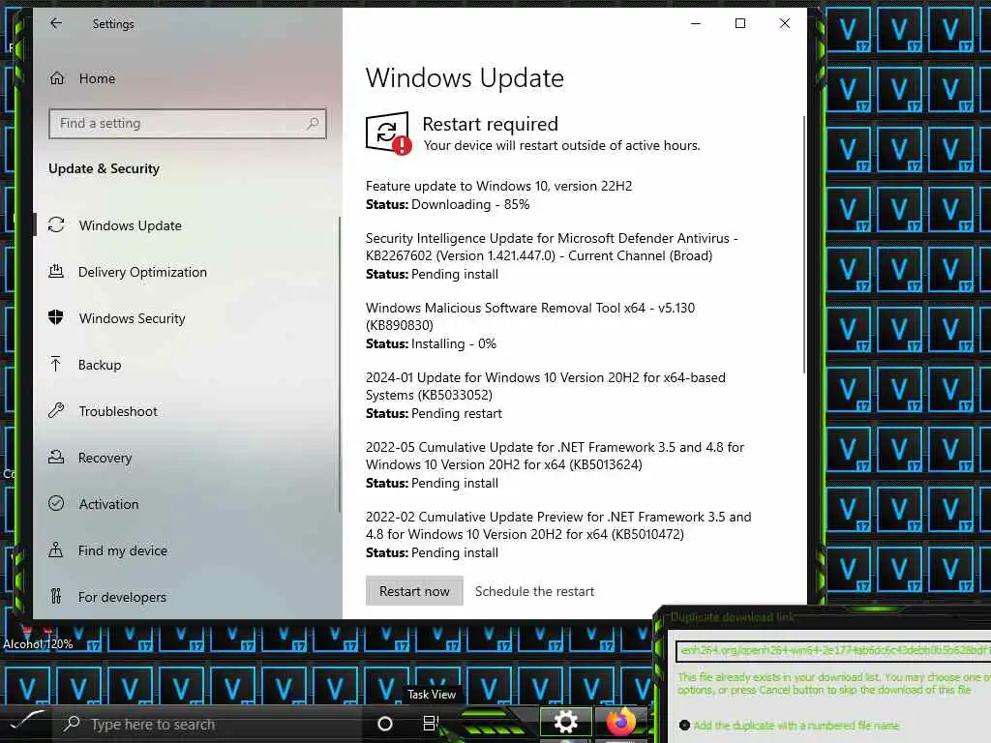Click 'Status: Installing - 0%' text
The width and height of the screenshot is (991, 743).
pyautogui.click(x=431, y=343)
